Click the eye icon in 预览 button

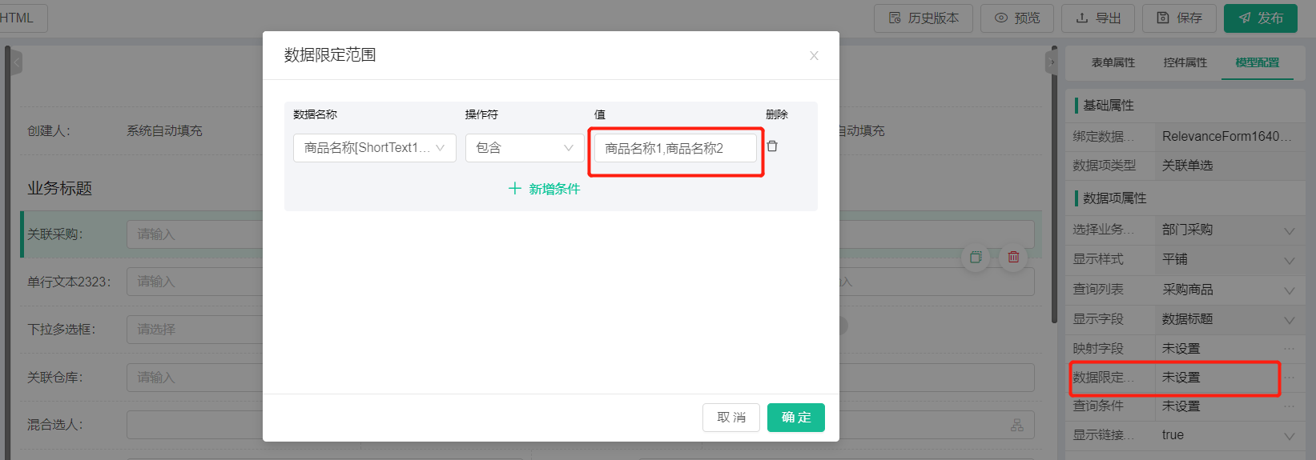(1000, 18)
